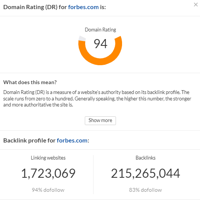Viewport: 200px width, 202px height.
Task: Click 'Domain Rating (DR) for' title text
Action: 35,7
